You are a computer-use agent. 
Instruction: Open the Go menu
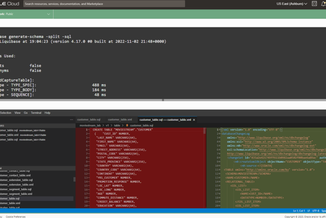pos(25,113)
